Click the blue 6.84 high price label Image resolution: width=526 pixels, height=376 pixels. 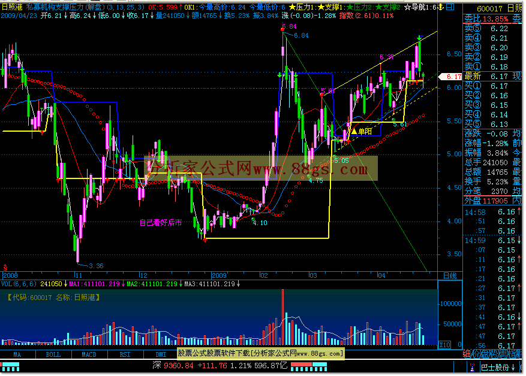pyautogui.click(x=301, y=35)
